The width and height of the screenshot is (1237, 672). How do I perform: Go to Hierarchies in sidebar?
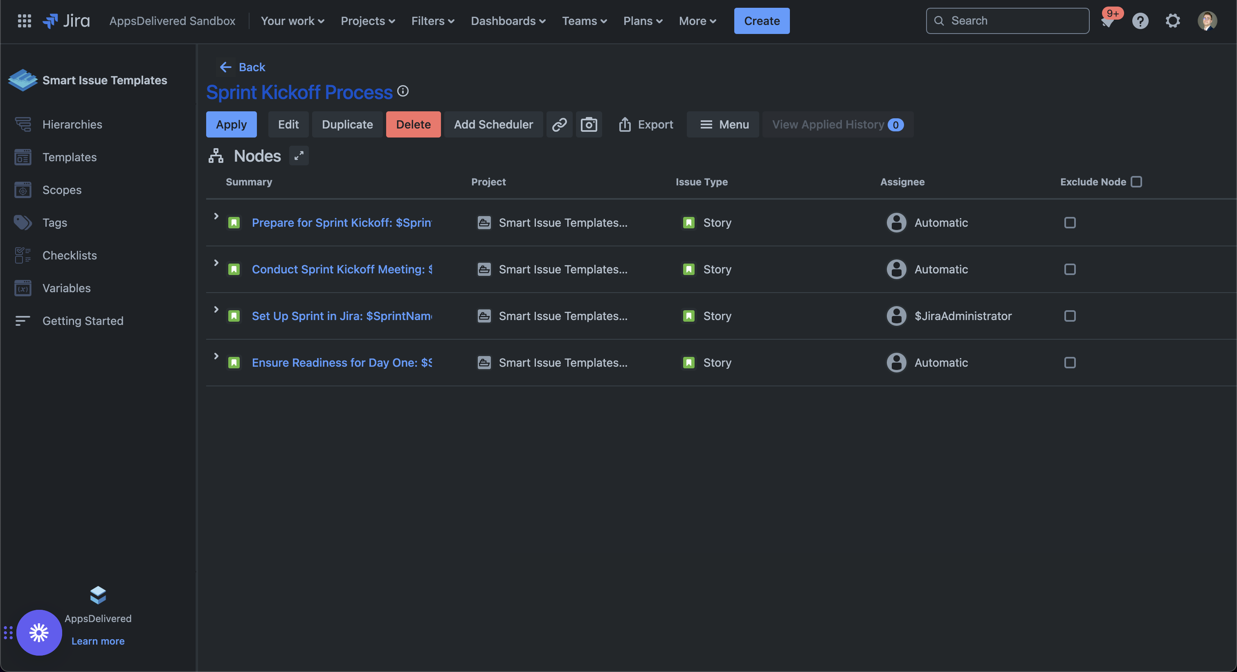[72, 124]
